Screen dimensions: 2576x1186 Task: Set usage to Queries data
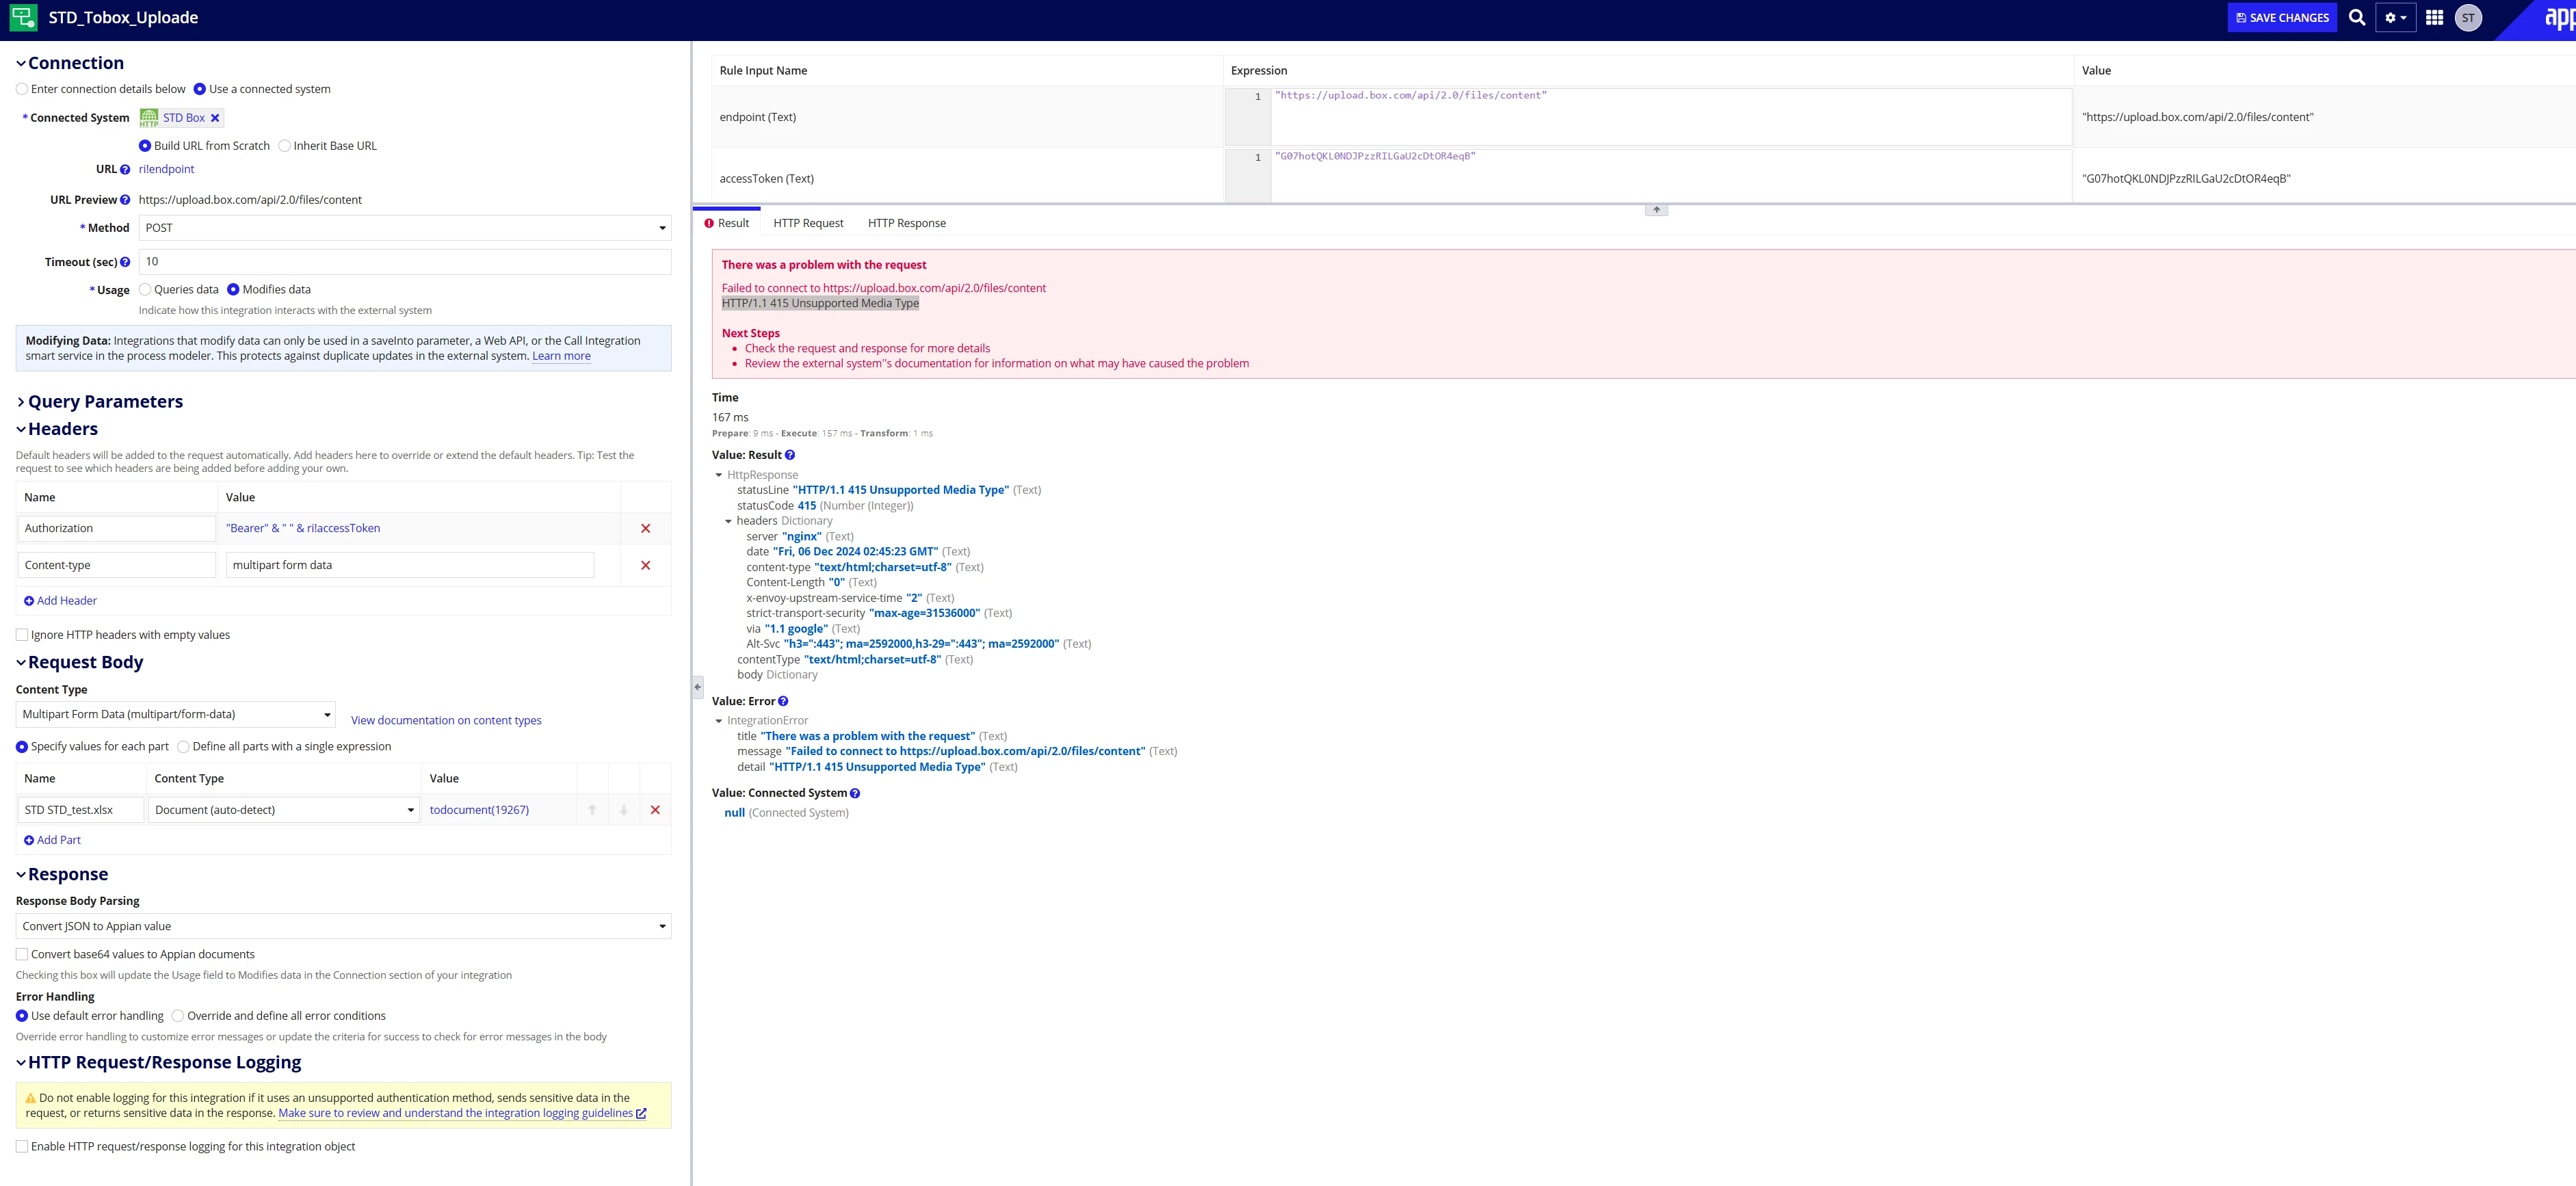[145, 290]
